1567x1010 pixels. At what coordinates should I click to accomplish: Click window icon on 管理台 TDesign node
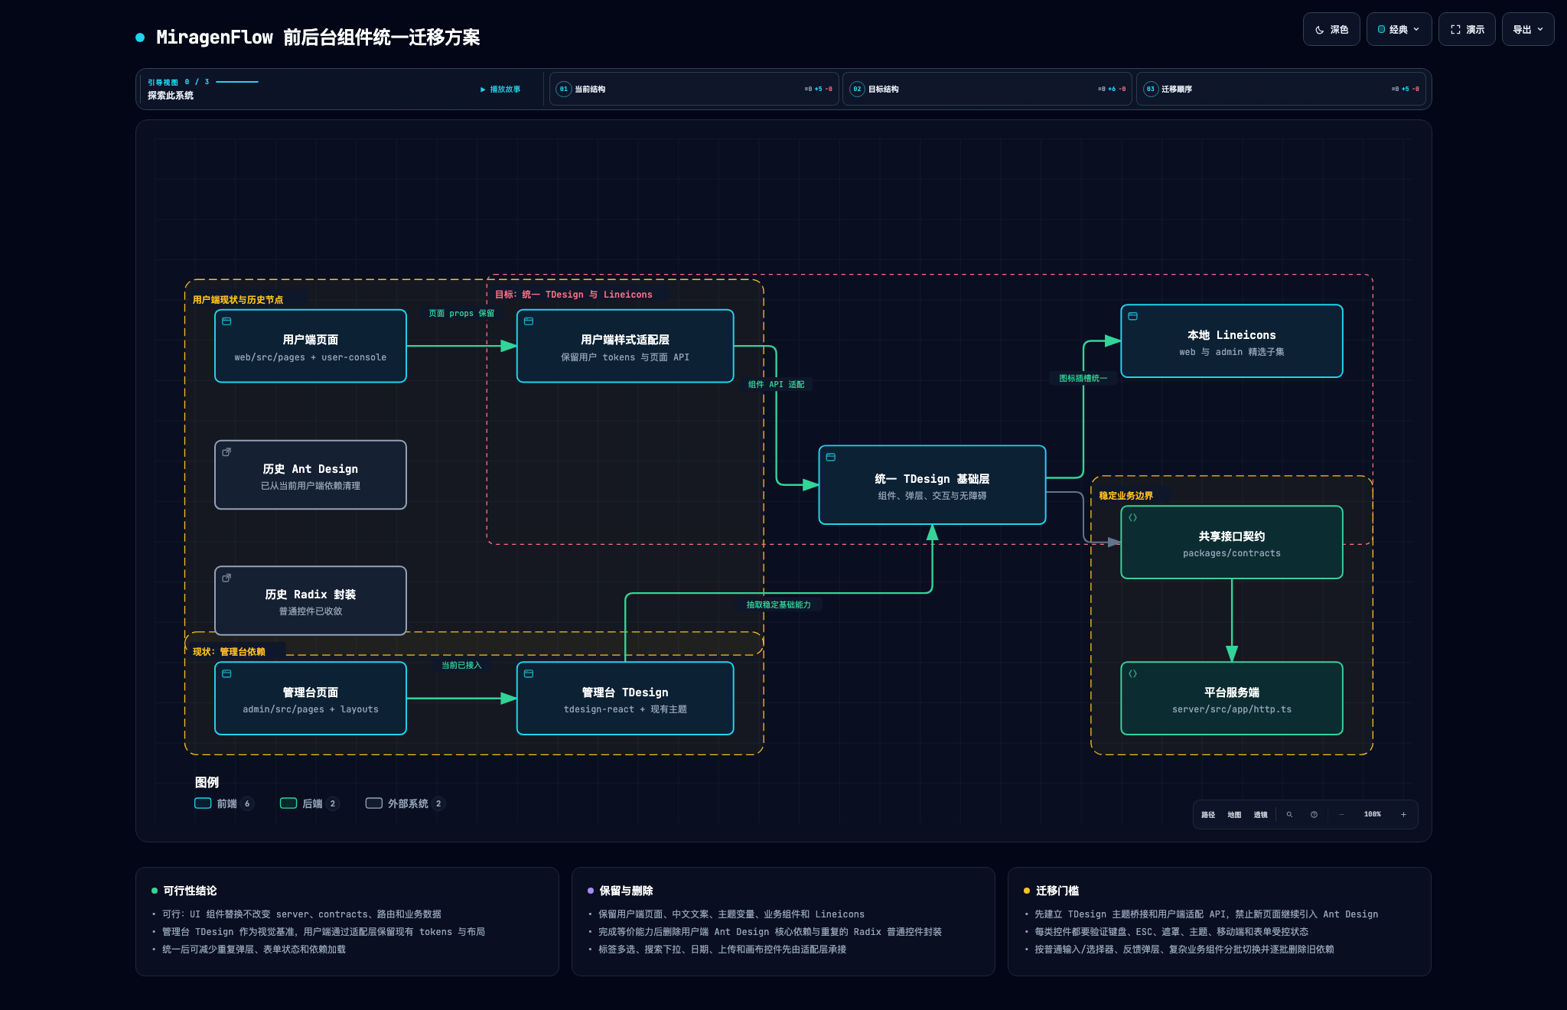[529, 674]
